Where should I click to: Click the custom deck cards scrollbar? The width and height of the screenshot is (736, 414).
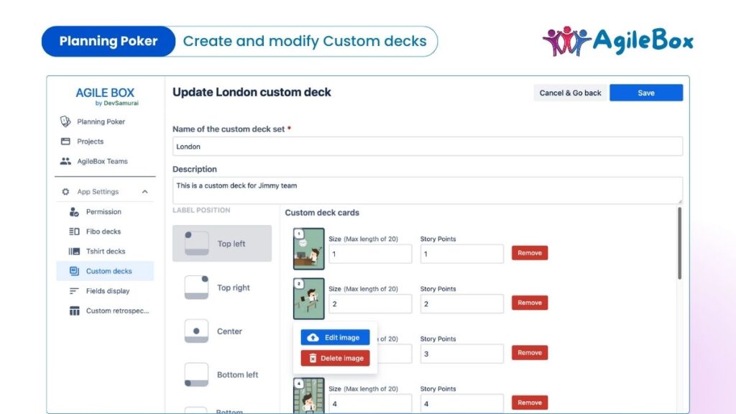[679, 244]
